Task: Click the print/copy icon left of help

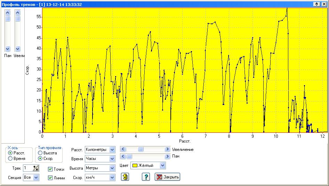Action: (125, 177)
